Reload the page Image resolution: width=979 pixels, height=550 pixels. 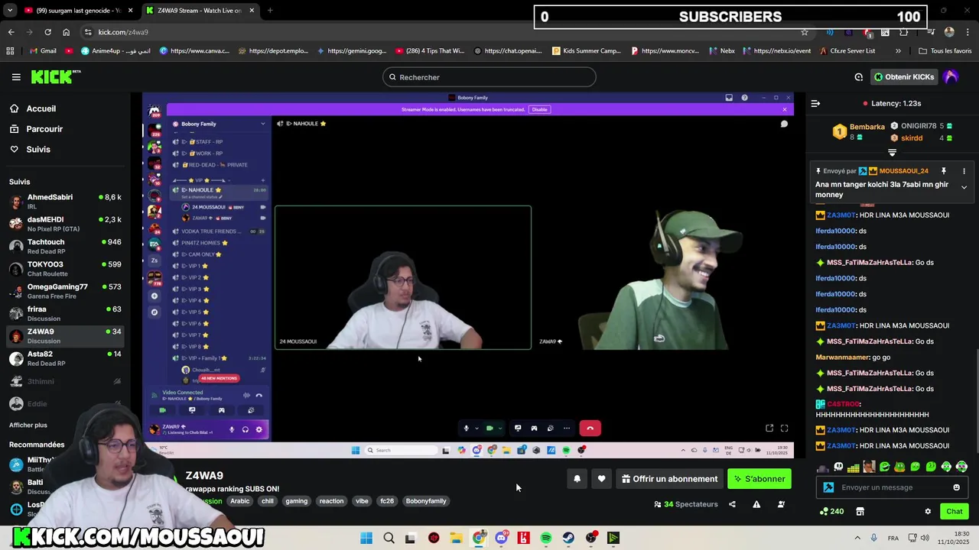tap(47, 32)
